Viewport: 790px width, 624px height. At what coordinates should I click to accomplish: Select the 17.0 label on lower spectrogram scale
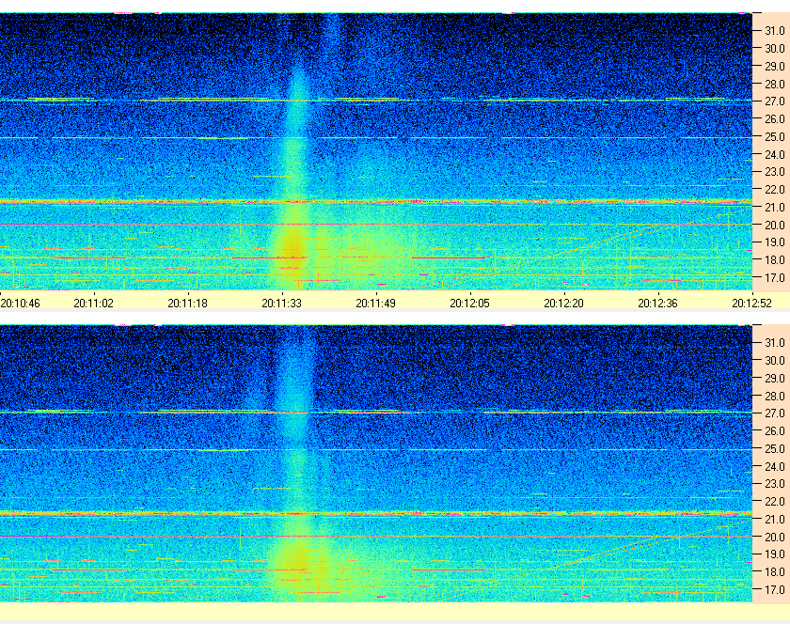tap(775, 589)
